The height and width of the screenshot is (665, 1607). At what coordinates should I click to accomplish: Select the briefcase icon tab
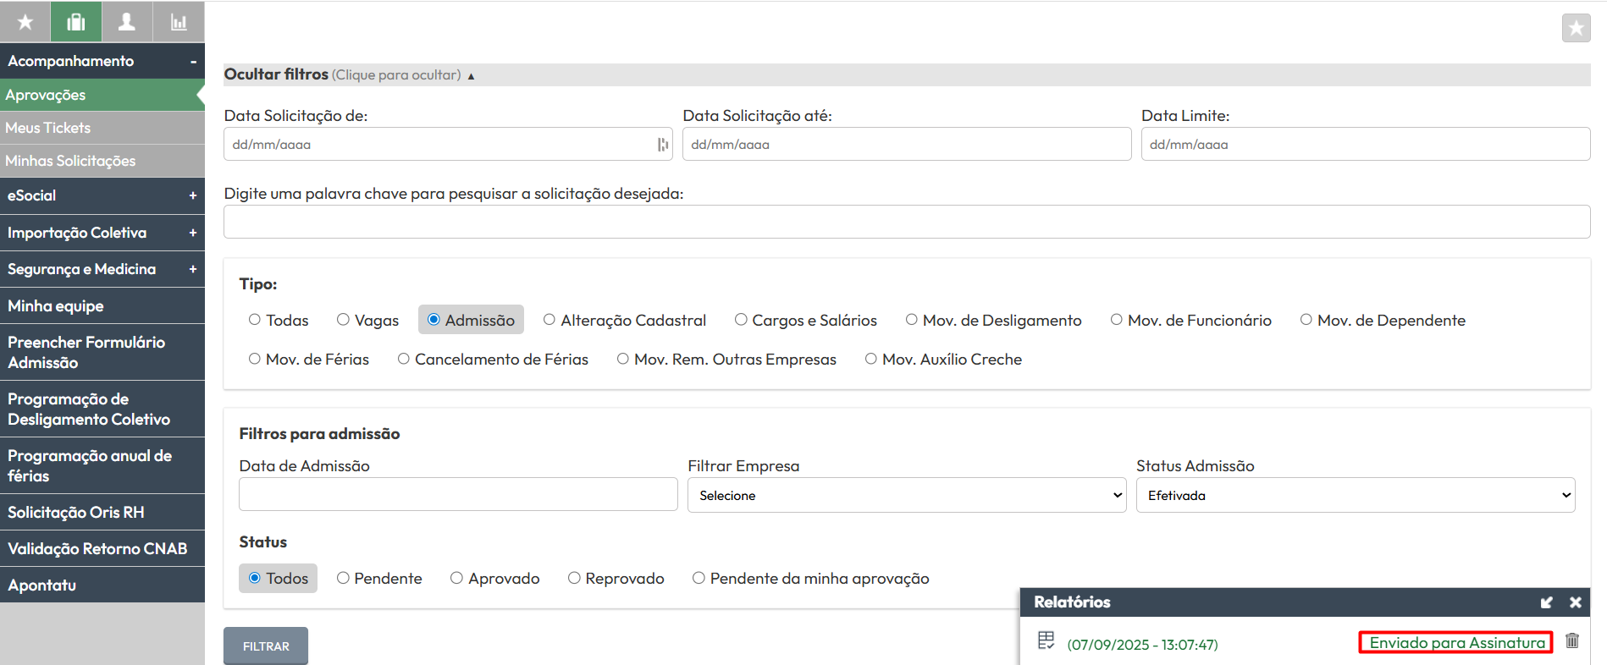[76, 22]
